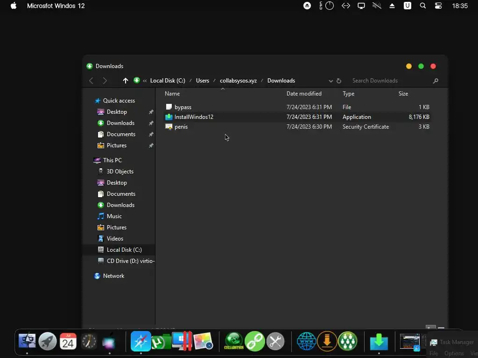Expand the breadcrumb double-chevron

pos(145,81)
